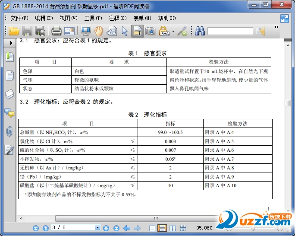
Task: Click the open folder icon
Action: (14, 31)
